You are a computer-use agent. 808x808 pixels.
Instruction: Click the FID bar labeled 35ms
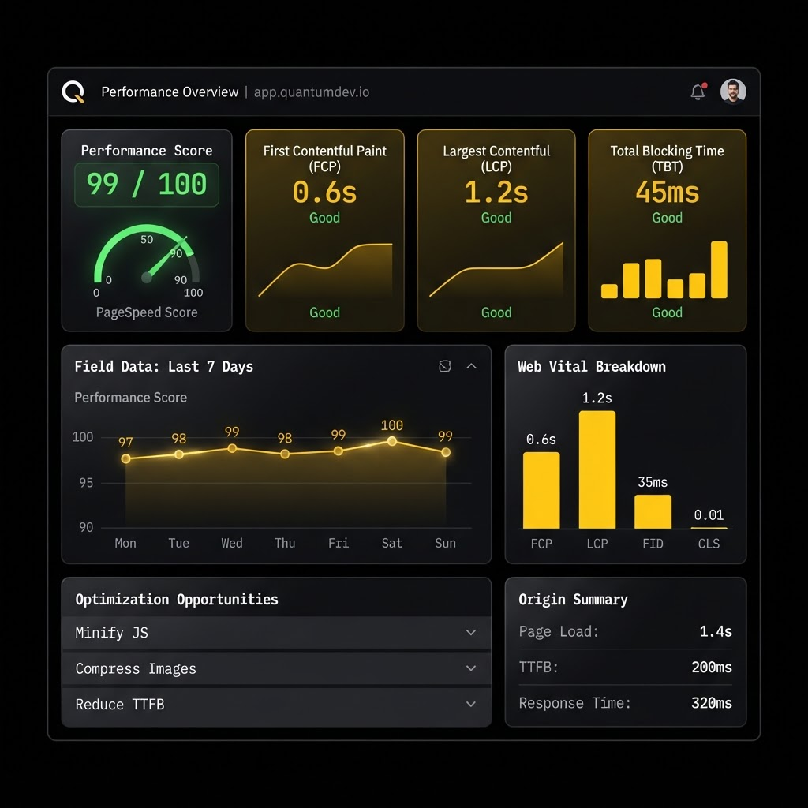click(653, 511)
